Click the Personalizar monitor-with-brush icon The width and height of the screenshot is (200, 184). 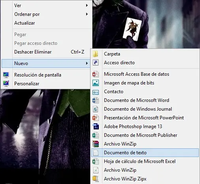click(6, 84)
